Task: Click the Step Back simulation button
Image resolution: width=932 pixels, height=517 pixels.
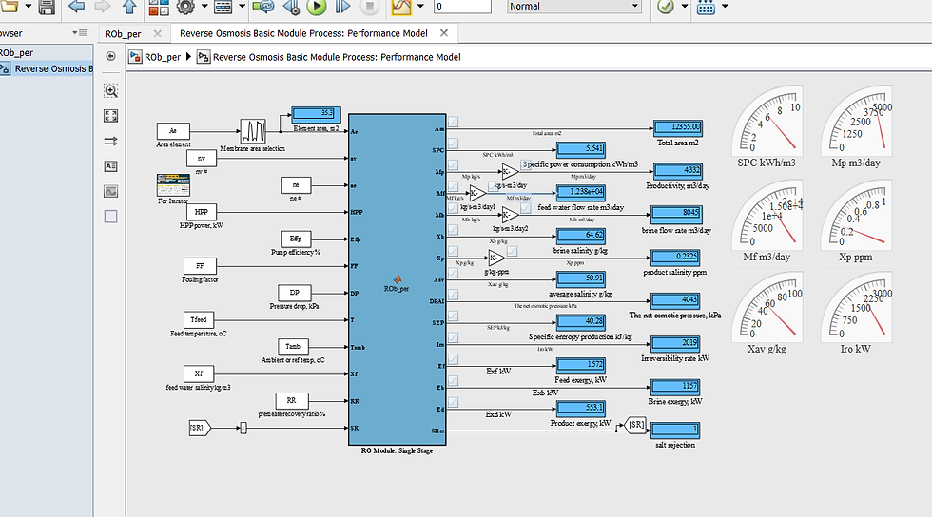Action: (291, 7)
